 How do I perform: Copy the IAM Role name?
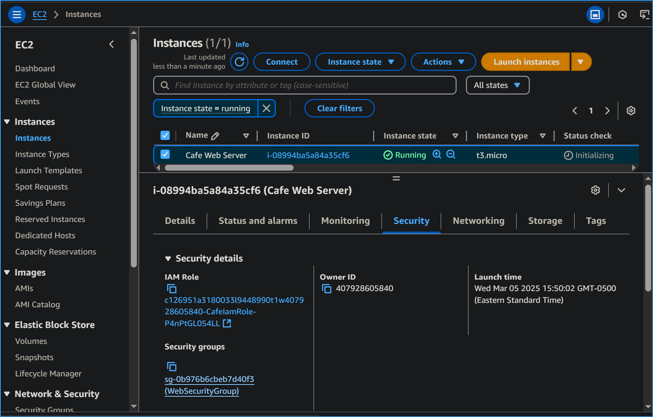(x=172, y=289)
